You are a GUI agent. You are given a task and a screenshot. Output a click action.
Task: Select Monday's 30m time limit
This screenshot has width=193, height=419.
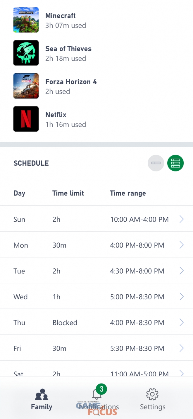click(x=59, y=245)
